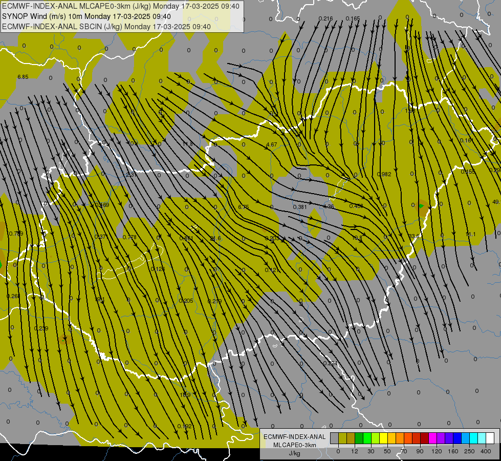Click the amber swatch in the color scale

click(392, 438)
